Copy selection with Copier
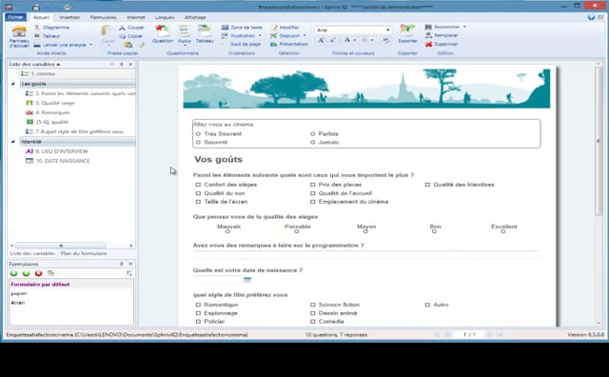Screen dimensions: 609x377 131,36
